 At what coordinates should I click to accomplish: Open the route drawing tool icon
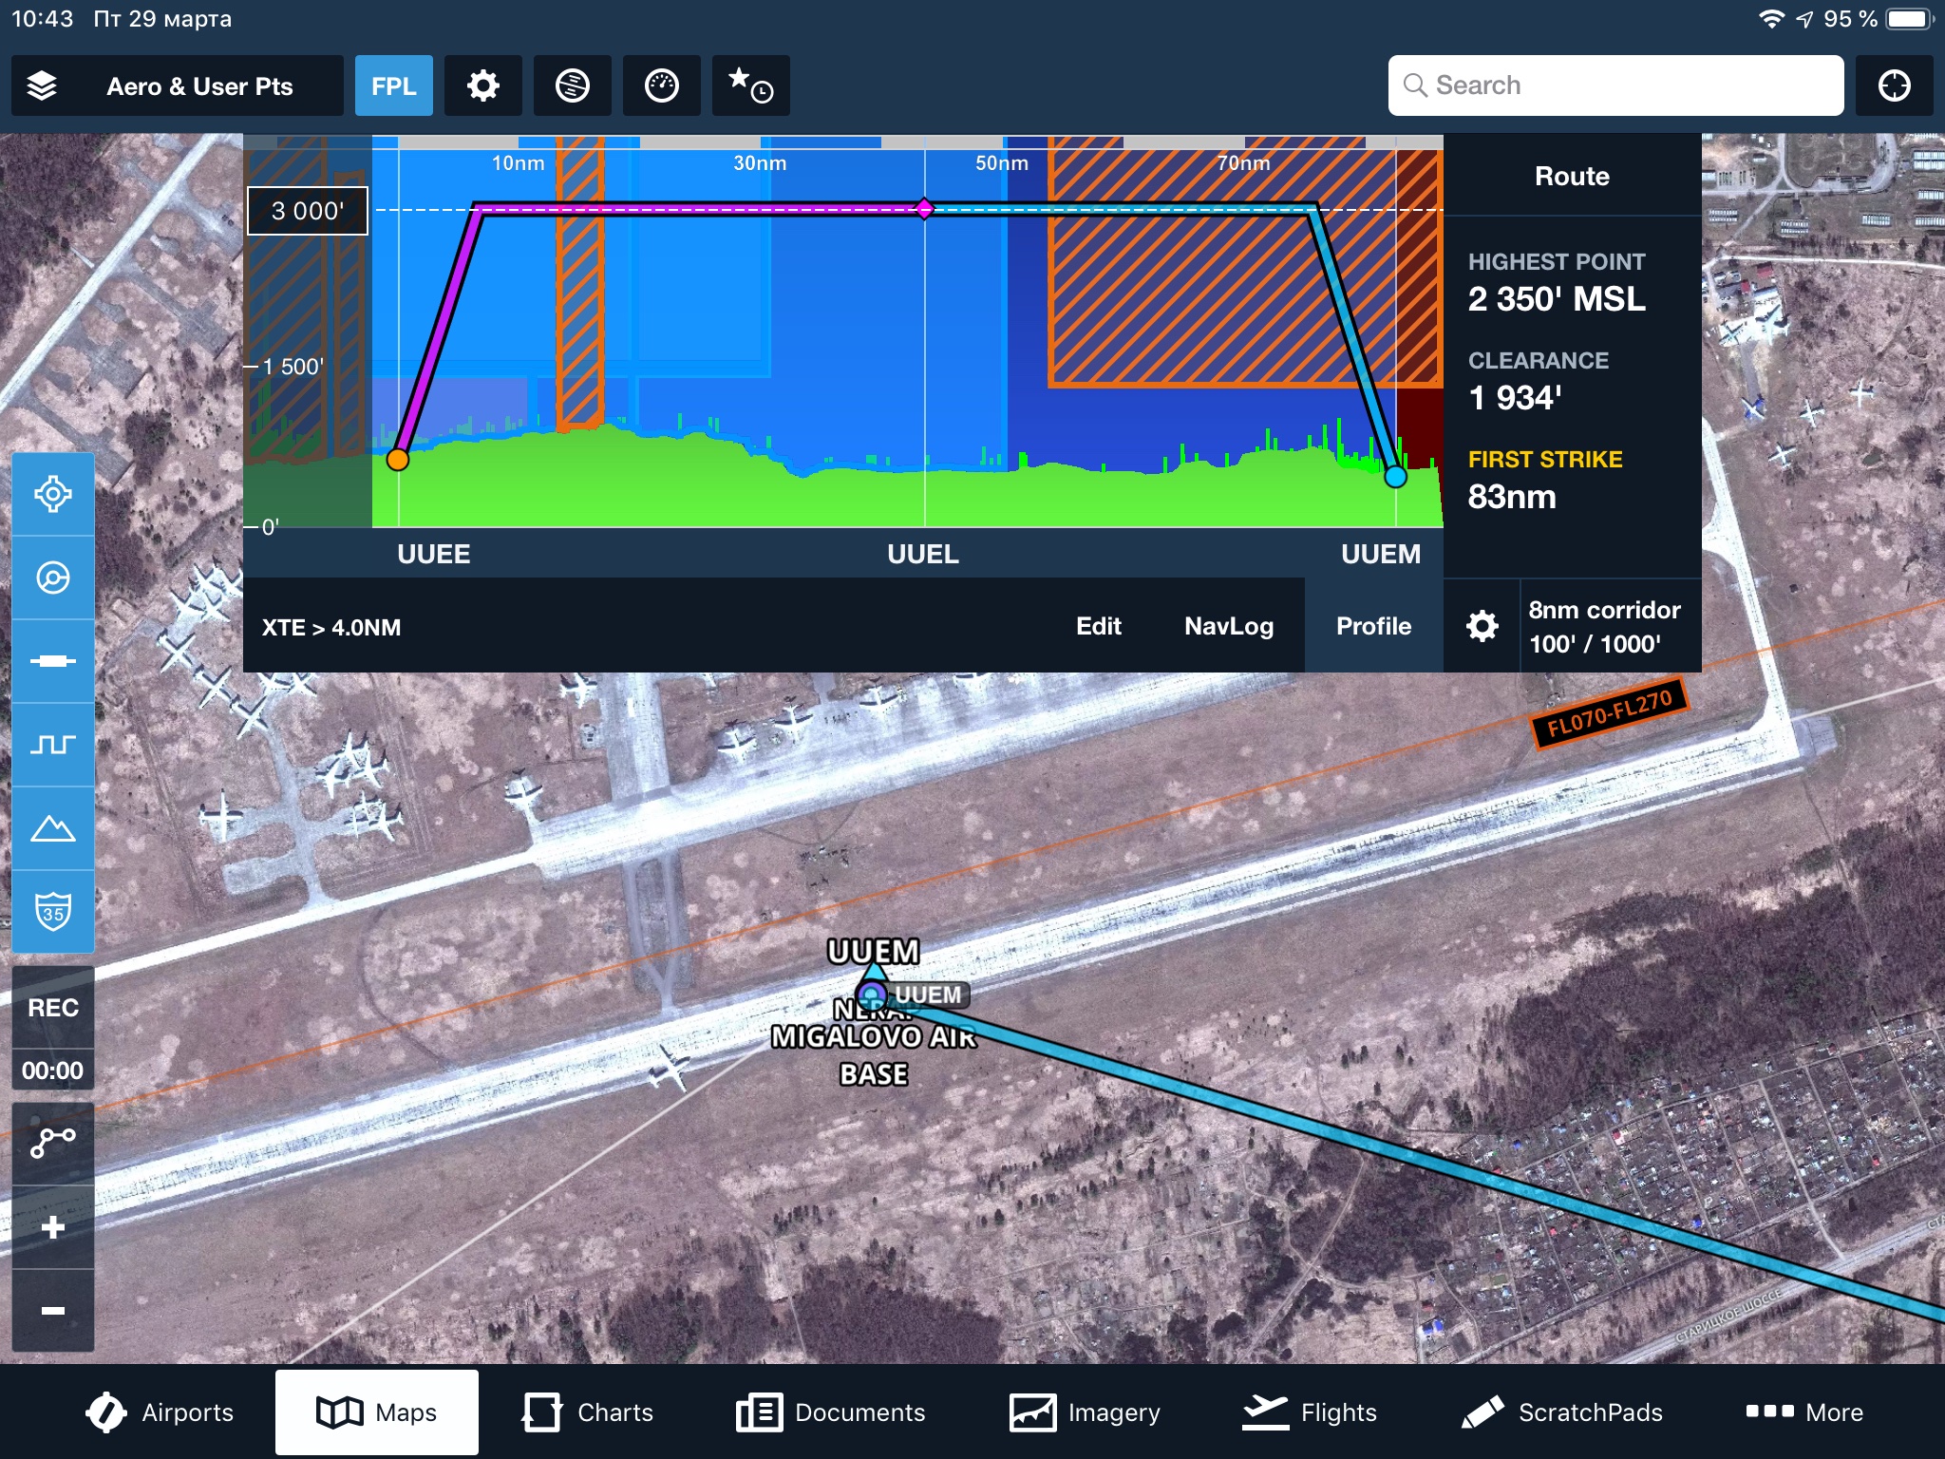point(53,1143)
